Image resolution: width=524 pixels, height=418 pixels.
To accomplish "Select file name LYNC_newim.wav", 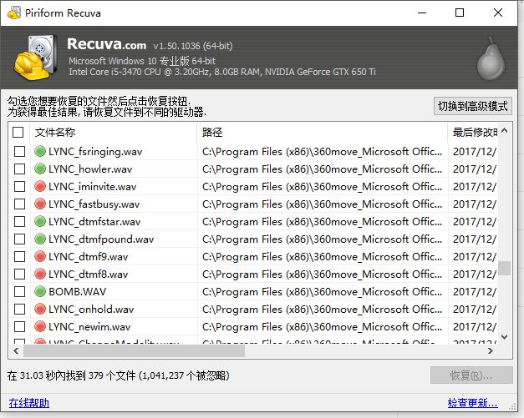I will point(89,327).
